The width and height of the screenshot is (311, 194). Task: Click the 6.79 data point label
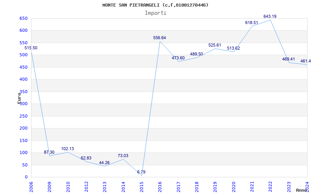coord(141,172)
